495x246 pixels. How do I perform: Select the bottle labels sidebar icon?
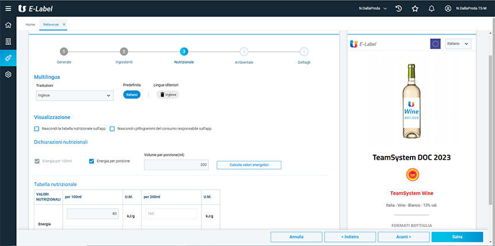8,57
